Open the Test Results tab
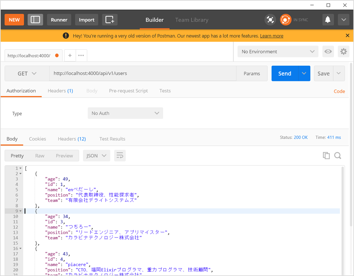 coord(112,139)
